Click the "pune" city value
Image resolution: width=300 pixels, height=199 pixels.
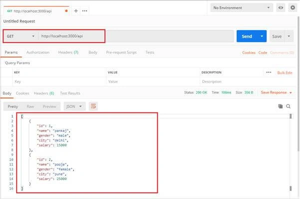pyautogui.click(x=58, y=174)
